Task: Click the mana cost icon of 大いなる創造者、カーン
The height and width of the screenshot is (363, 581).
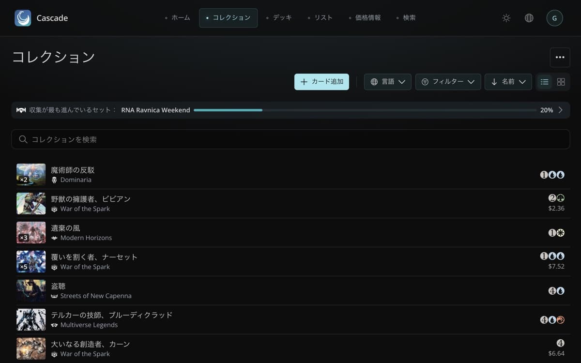Action: [x=561, y=343]
